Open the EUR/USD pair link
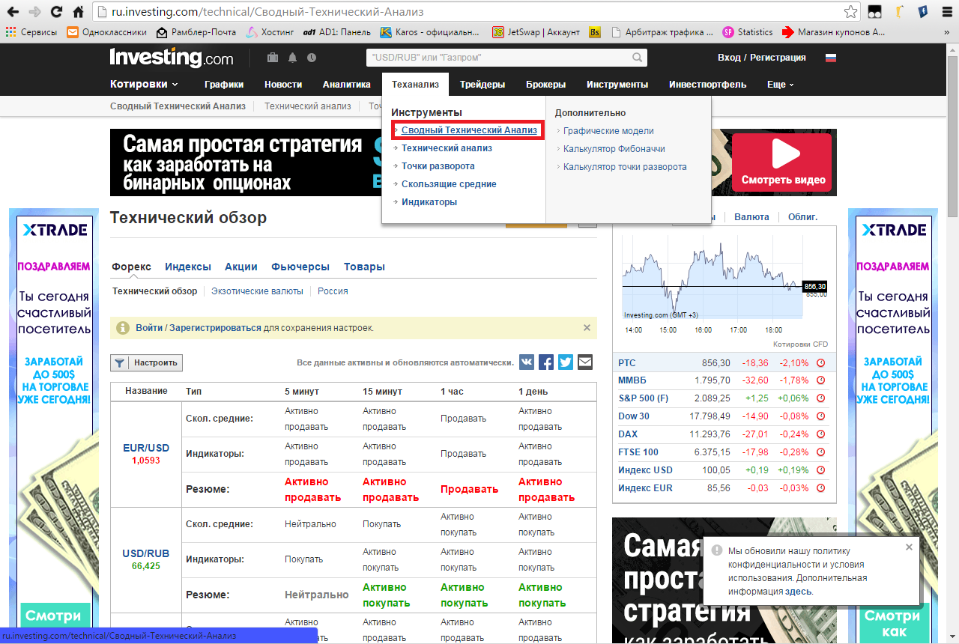Image resolution: width=959 pixels, height=644 pixels. [146, 448]
